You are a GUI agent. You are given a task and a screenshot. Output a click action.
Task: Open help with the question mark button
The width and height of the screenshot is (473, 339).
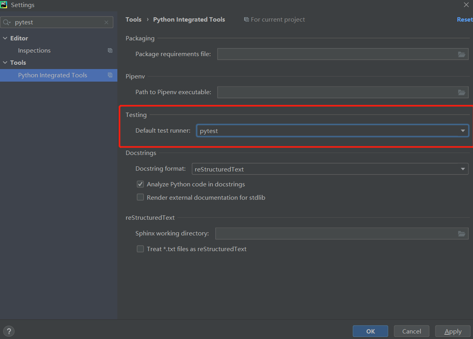(9, 331)
